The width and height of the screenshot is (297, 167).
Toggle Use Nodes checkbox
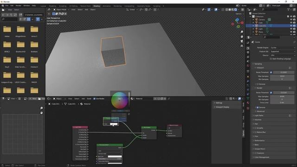(x=94, y=99)
